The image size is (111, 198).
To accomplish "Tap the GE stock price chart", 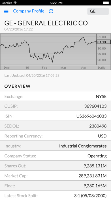I will click(x=55, y=52).
